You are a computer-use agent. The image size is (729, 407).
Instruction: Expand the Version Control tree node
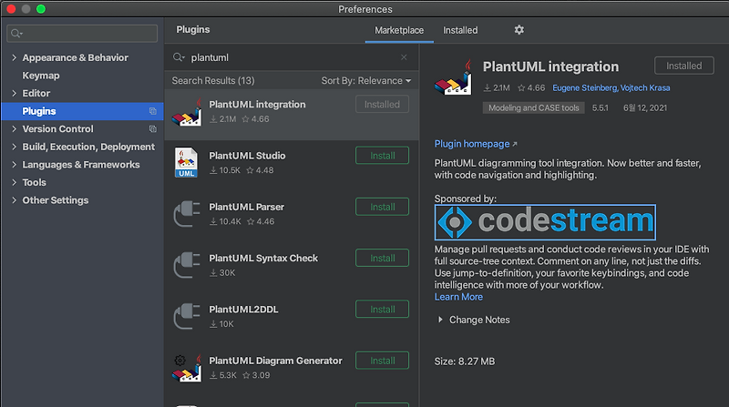tap(14, 129)
